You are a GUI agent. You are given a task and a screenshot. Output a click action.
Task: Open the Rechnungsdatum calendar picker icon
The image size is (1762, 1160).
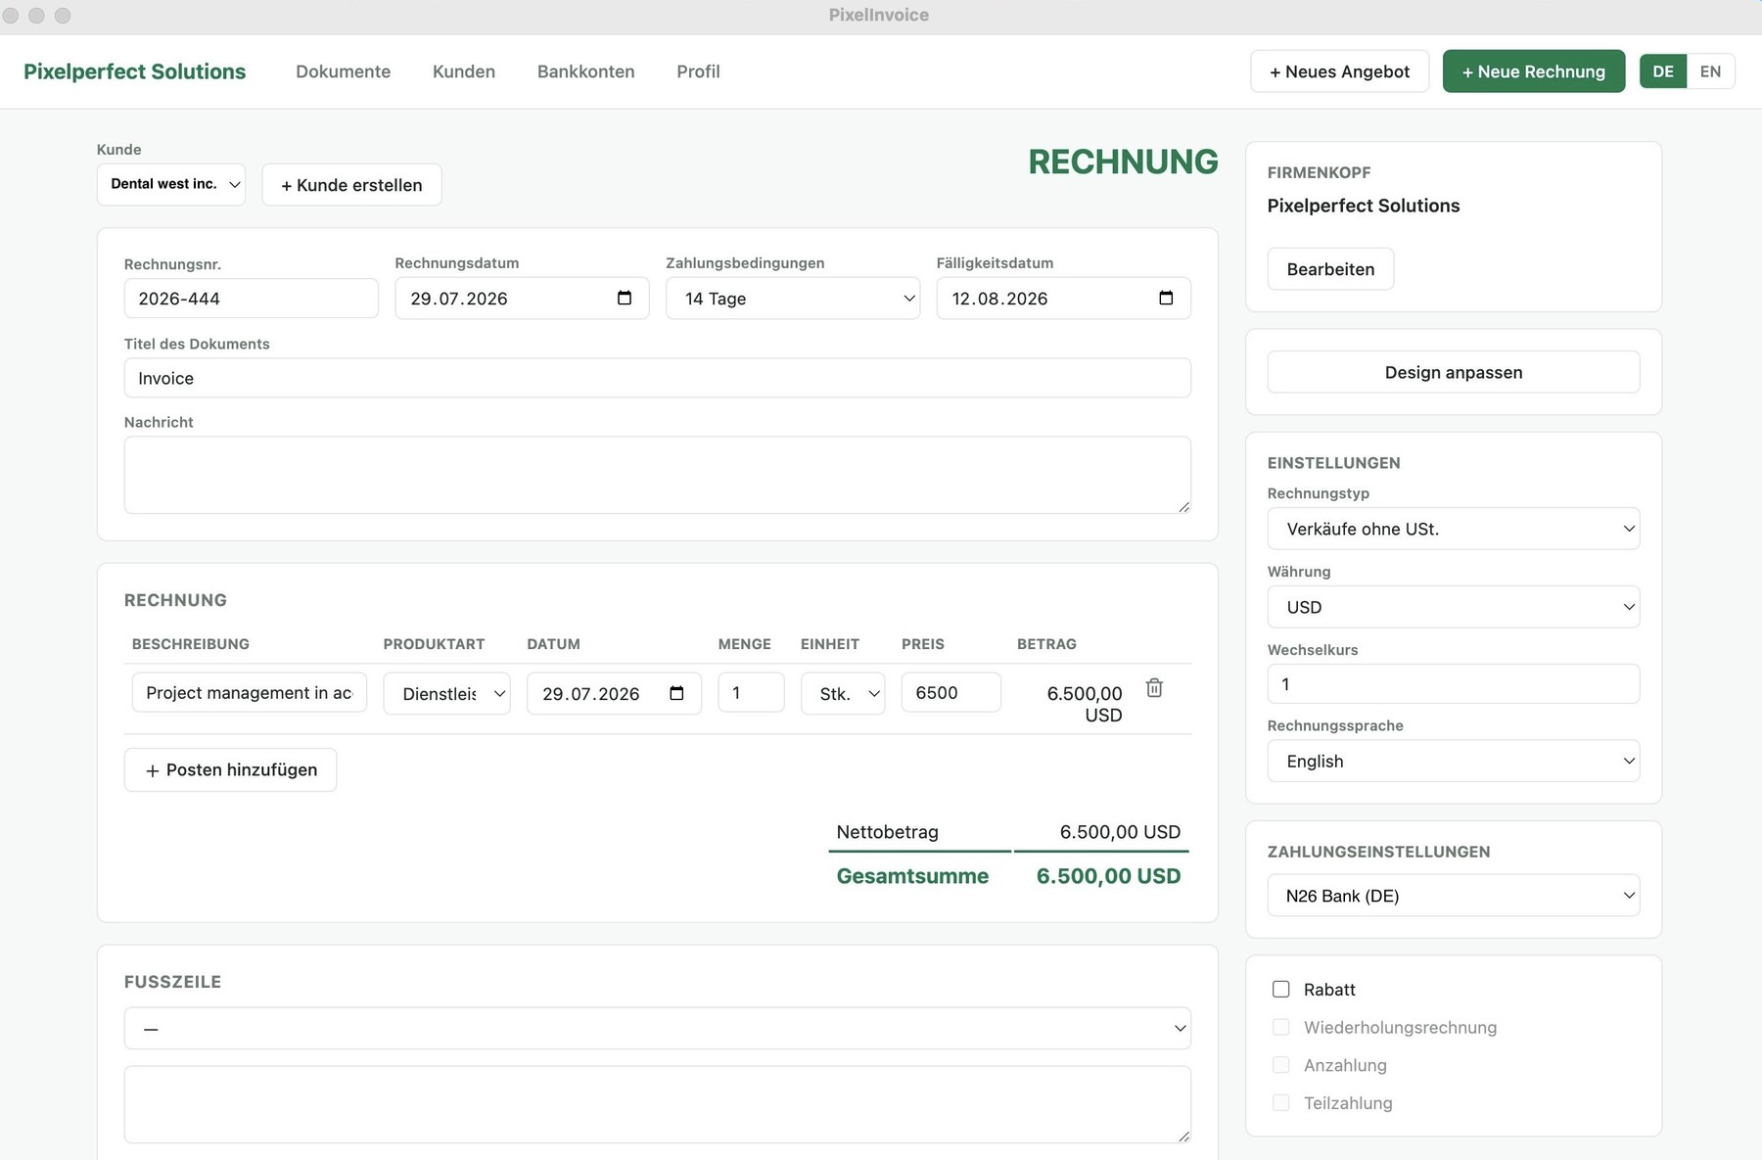pyautogui.click(x=625, y=298)
